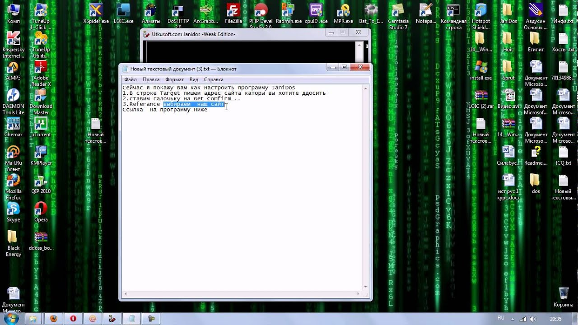Screen dimensions: 578x325
Task: Select the install.exe desktop icon
Action: pyautogui.click(x=481, y=70)
